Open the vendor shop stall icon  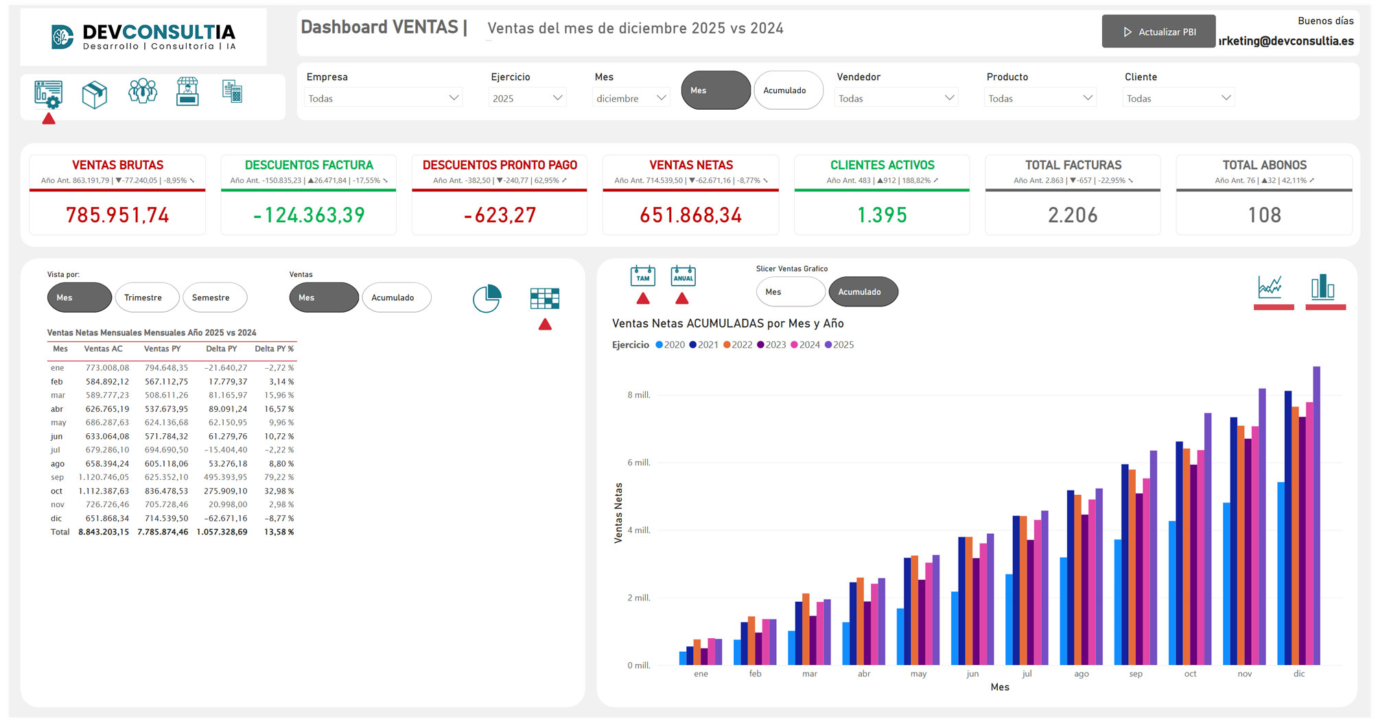tap(187, 91)
